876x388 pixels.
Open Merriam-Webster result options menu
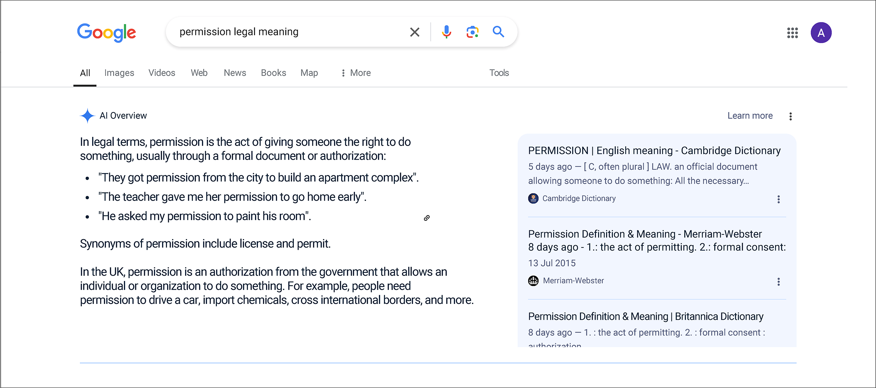(779, 282)
